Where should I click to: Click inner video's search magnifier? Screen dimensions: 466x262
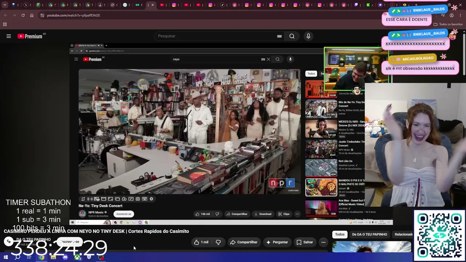[277, 59]
